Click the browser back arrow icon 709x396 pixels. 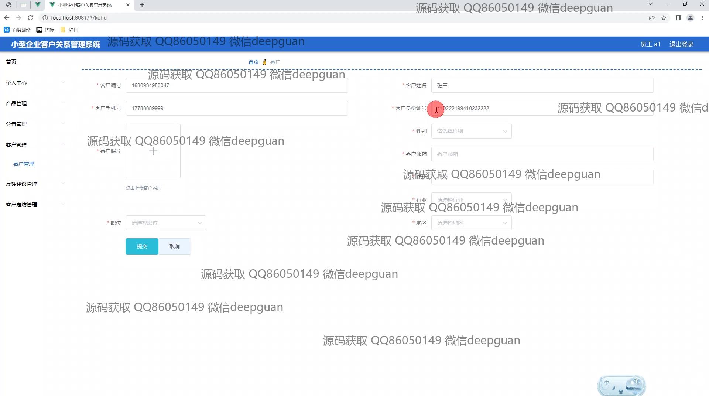[x=7, y=18]
